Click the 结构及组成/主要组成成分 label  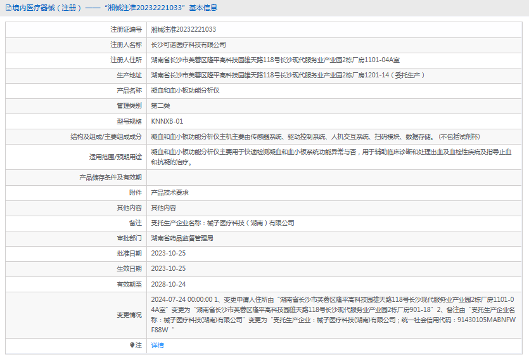click(106, 137)
